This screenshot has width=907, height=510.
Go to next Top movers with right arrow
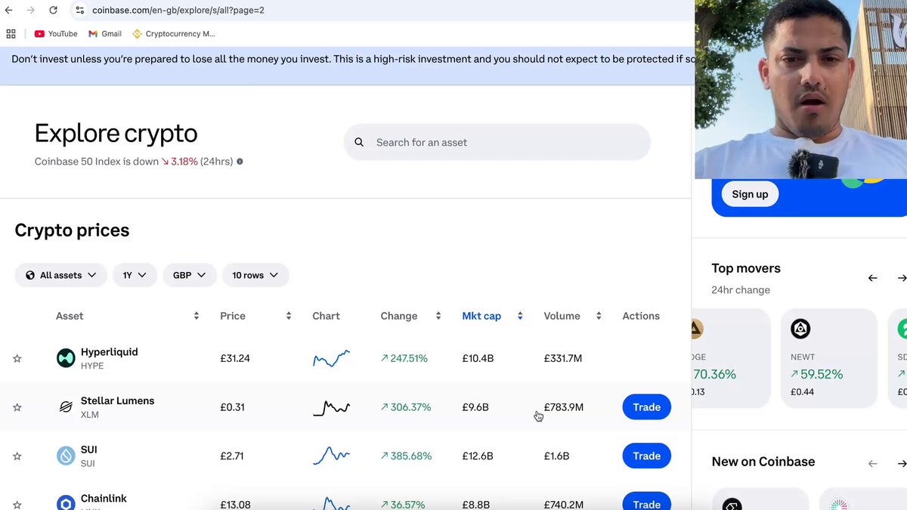(x=902, y=278)
